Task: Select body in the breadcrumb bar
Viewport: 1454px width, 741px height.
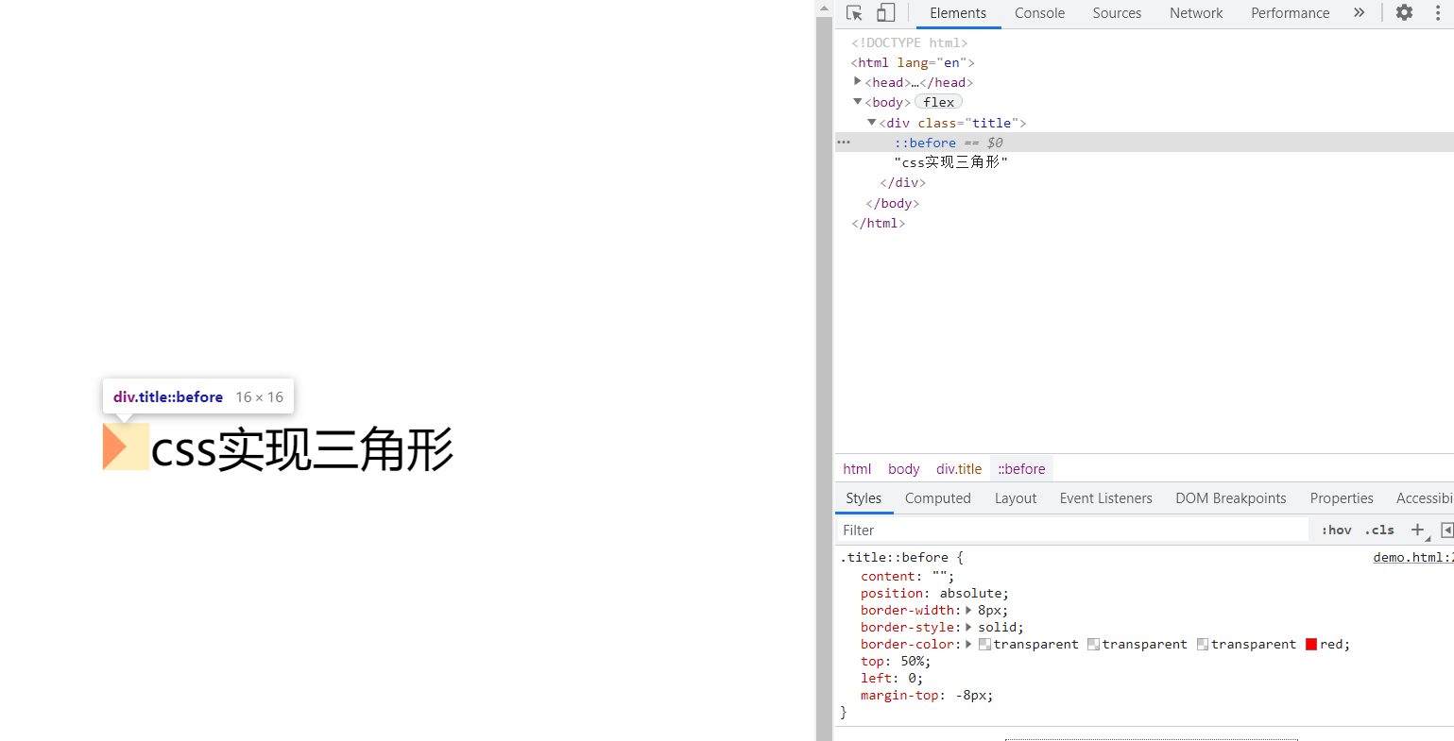Action: point(903,469)
